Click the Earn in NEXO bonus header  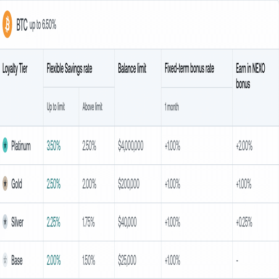pos(250,76)
